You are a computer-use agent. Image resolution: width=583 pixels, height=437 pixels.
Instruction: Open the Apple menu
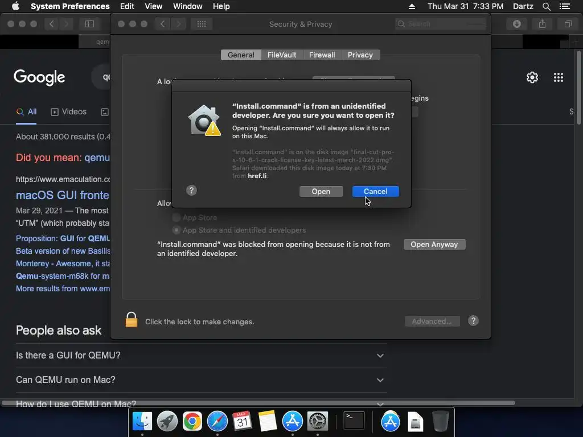15,6
